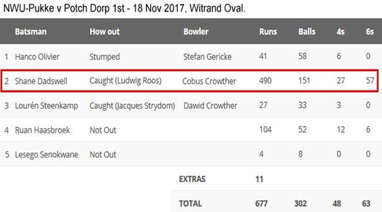
Task: Click bowler Cobus Crowther
Action: (x=209, y=81)
